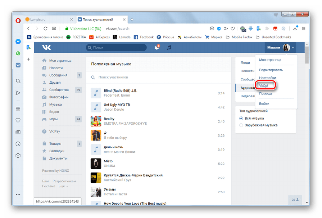Open the Opera easy setup menu icon
The image size is (322, 218).
click(304, 28)
